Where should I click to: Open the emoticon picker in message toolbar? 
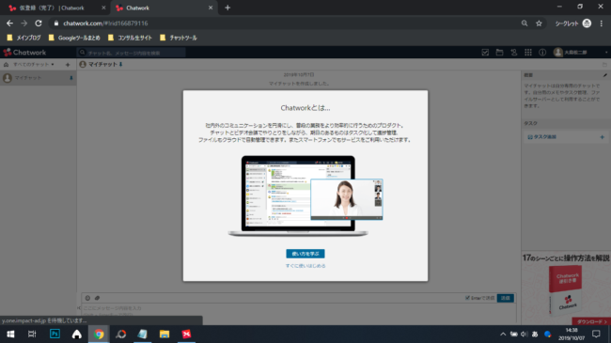tap(87, 298)
